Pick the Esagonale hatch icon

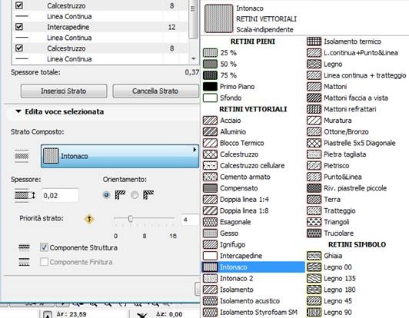(210, 222)
